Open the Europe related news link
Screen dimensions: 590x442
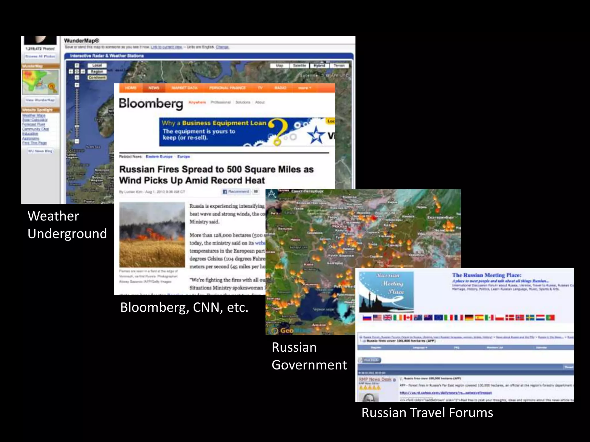pyautogui.click(x=184, y=157)
